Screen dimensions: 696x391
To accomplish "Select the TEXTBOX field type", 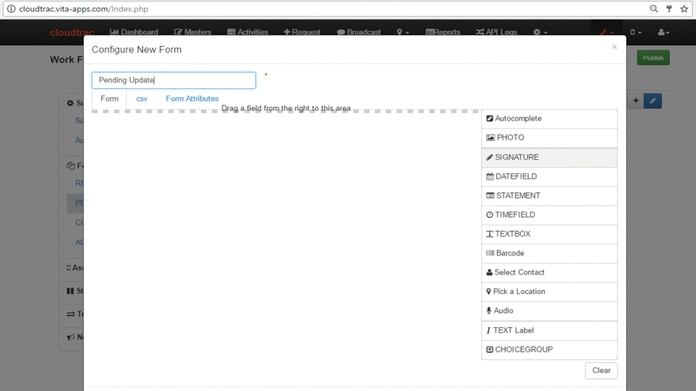I will click(x=549, y=234).
